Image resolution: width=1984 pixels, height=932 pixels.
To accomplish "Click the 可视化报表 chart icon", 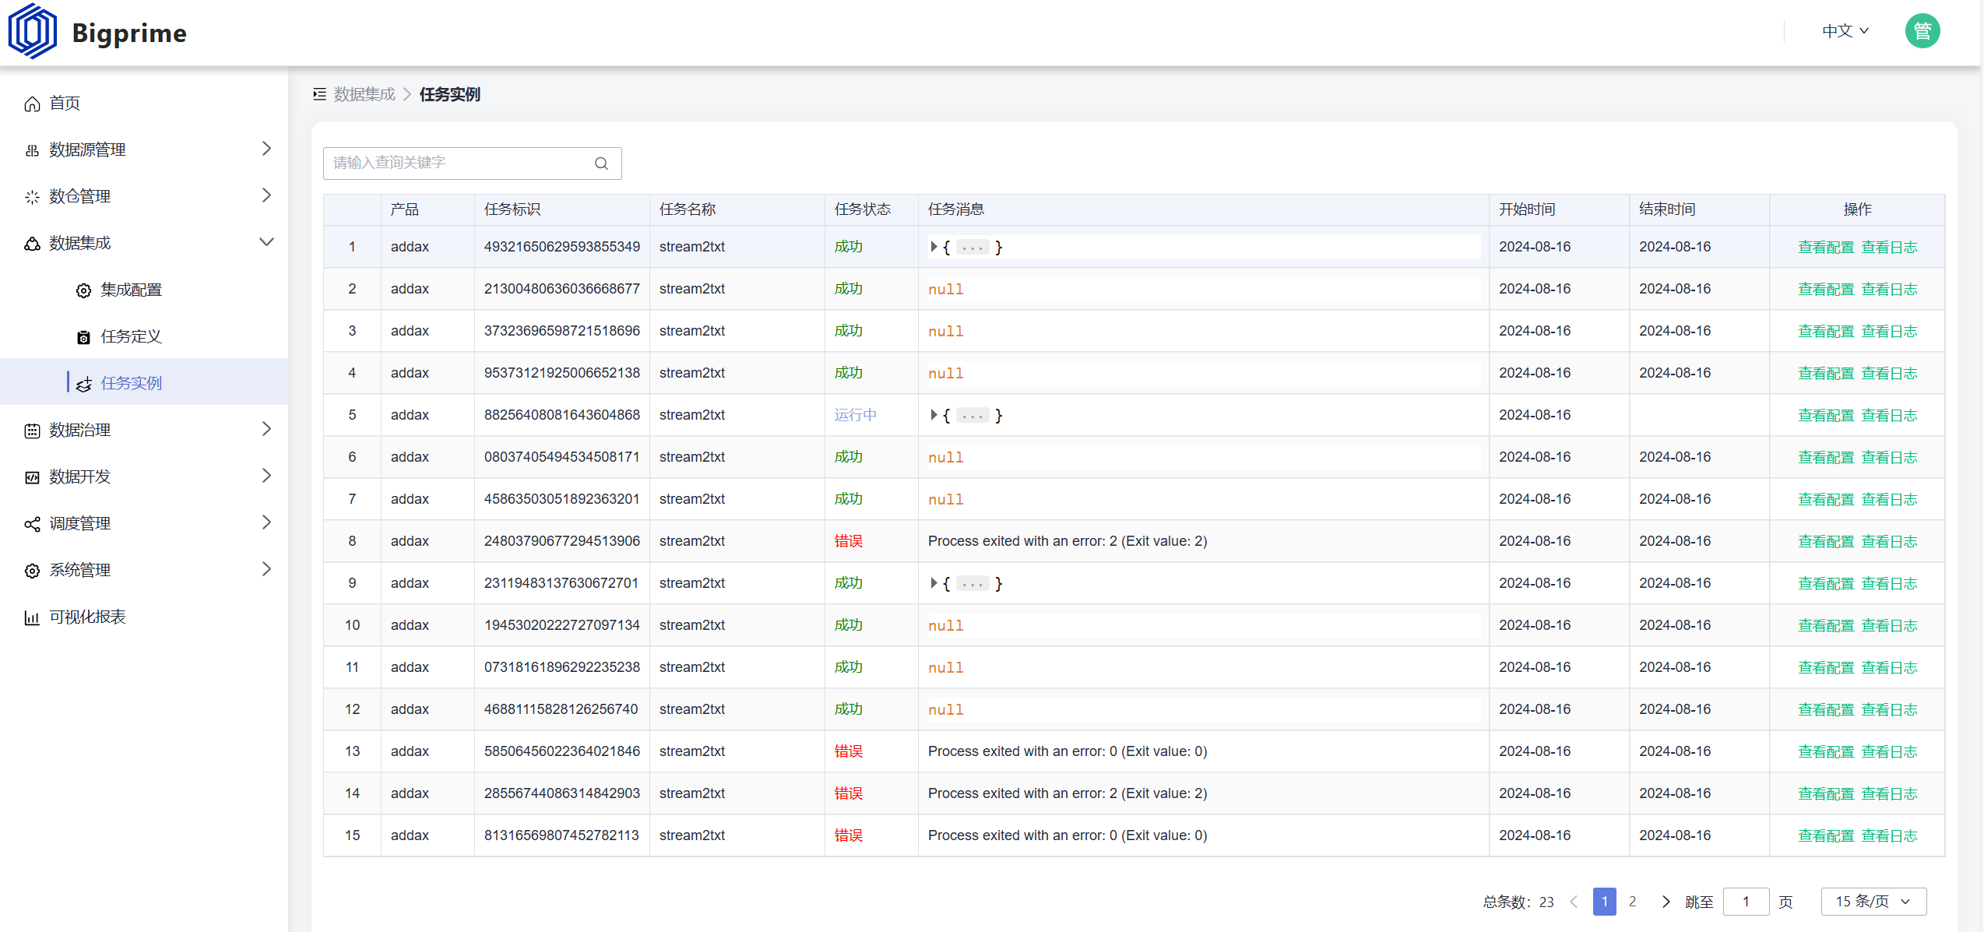I will [x=32, y=617].
